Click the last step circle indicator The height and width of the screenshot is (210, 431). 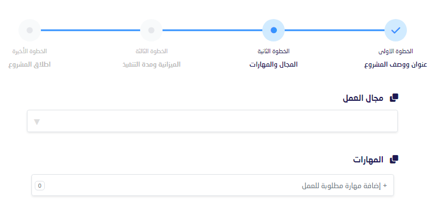coord(30,30)
